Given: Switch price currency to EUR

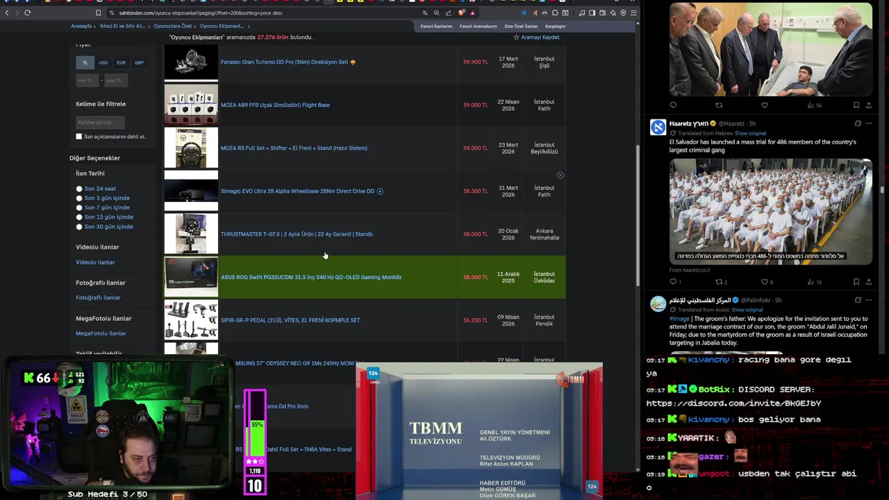Looking at the screenshot, I should [x=121, y=62].
